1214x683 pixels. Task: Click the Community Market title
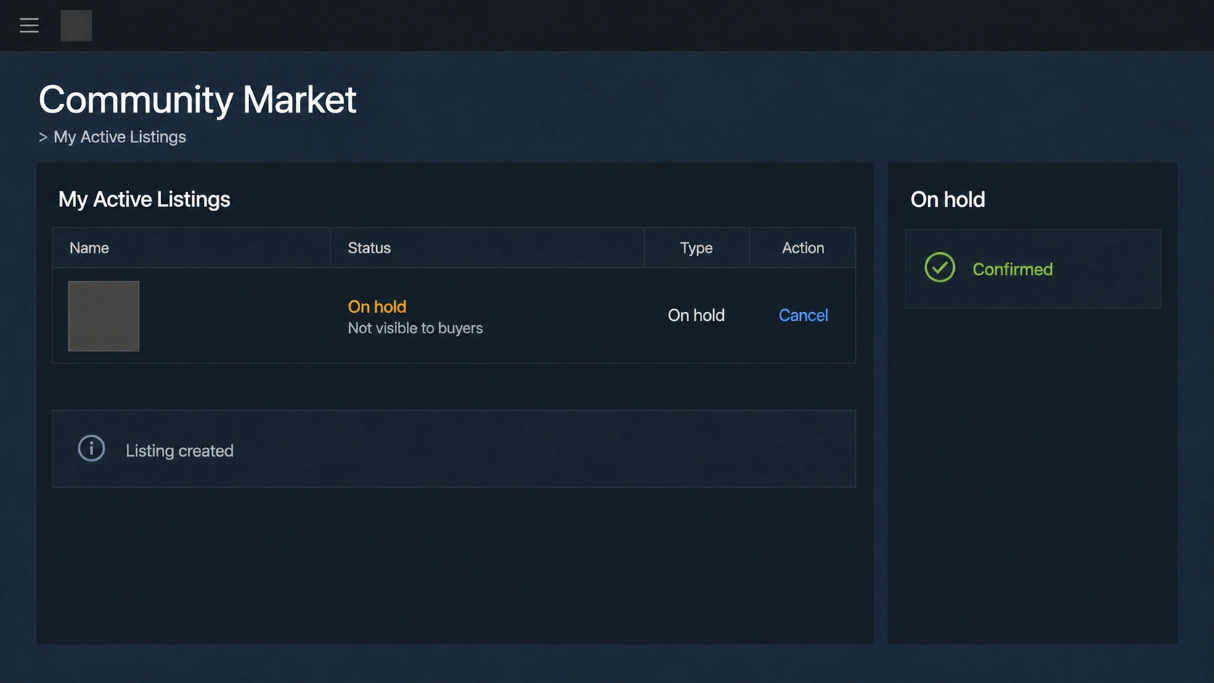pos(197,99)
